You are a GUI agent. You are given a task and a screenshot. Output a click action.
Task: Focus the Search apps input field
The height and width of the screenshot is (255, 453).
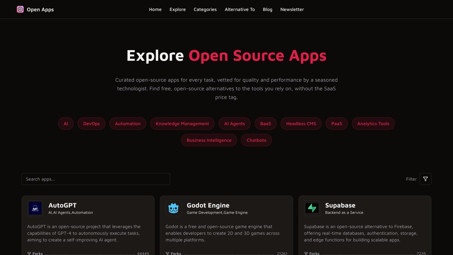[96, 179]
